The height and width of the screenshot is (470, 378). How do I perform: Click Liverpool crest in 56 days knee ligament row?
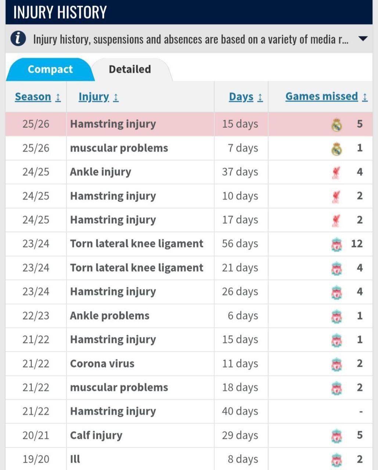click(x=336, y=244)
